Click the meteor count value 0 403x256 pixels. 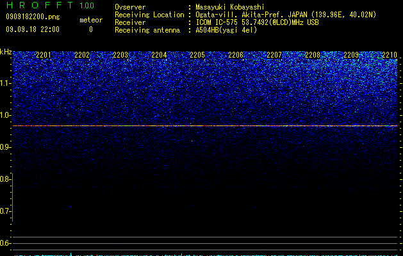point(91,29)
